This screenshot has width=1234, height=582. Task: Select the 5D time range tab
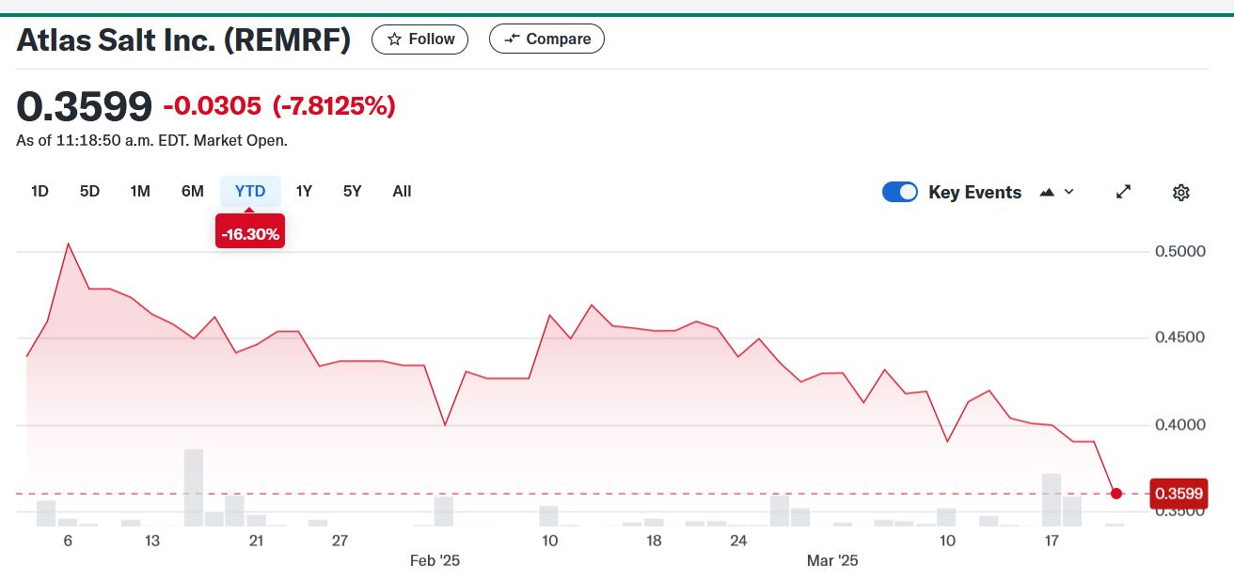[x=89, y=192]
